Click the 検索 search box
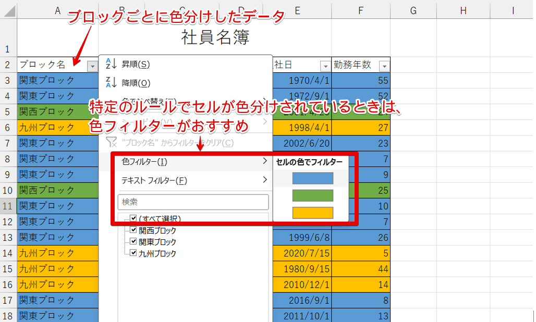 pyautogui.click(x=193, y=202)
